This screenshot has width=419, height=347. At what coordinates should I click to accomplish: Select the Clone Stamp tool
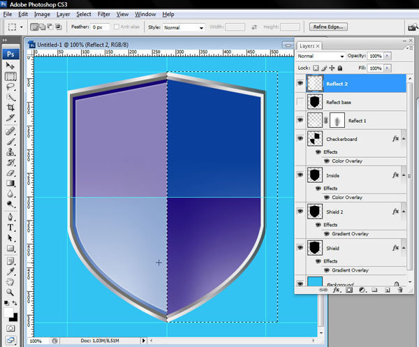[x=10, y=152]
